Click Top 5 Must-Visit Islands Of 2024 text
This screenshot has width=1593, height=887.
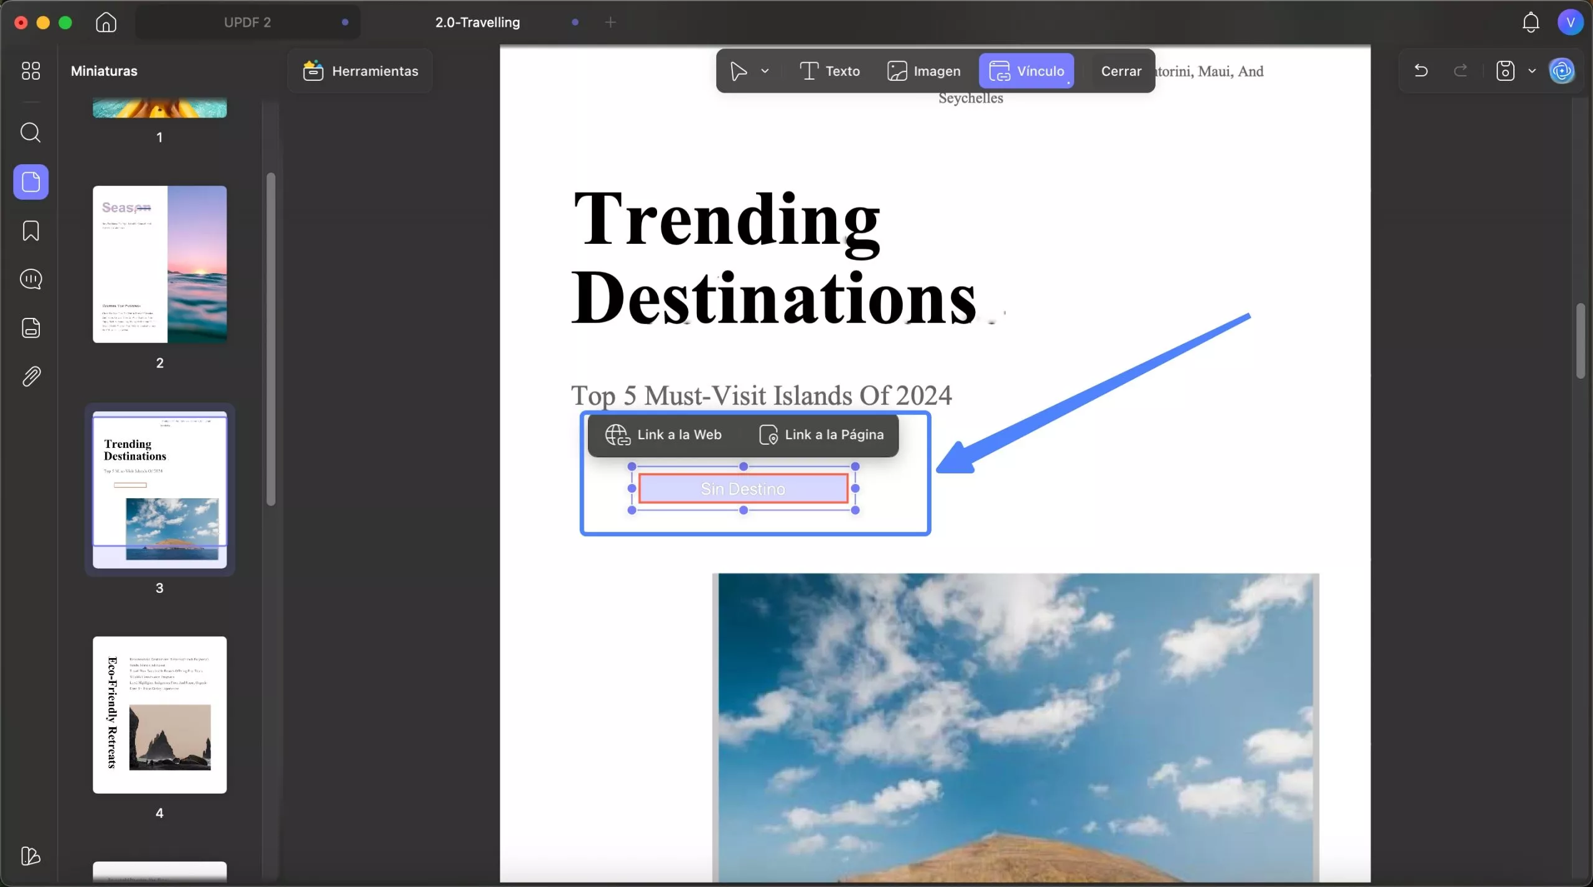point(762,396)
